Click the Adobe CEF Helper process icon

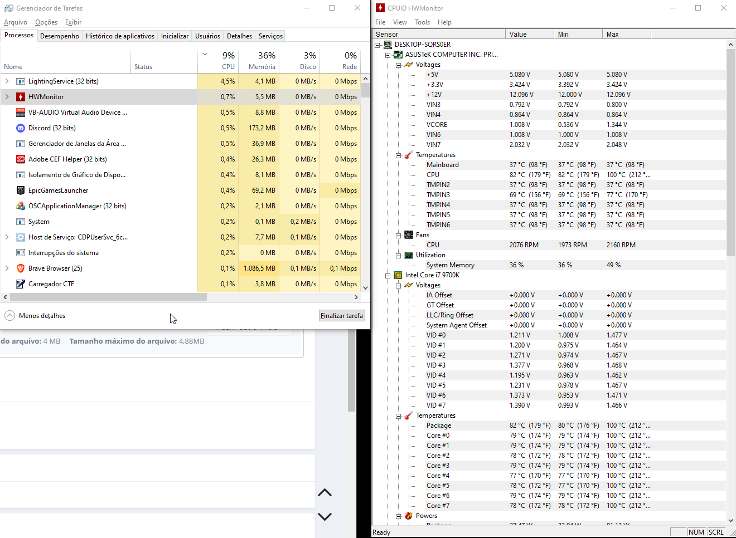click(21, 159)
